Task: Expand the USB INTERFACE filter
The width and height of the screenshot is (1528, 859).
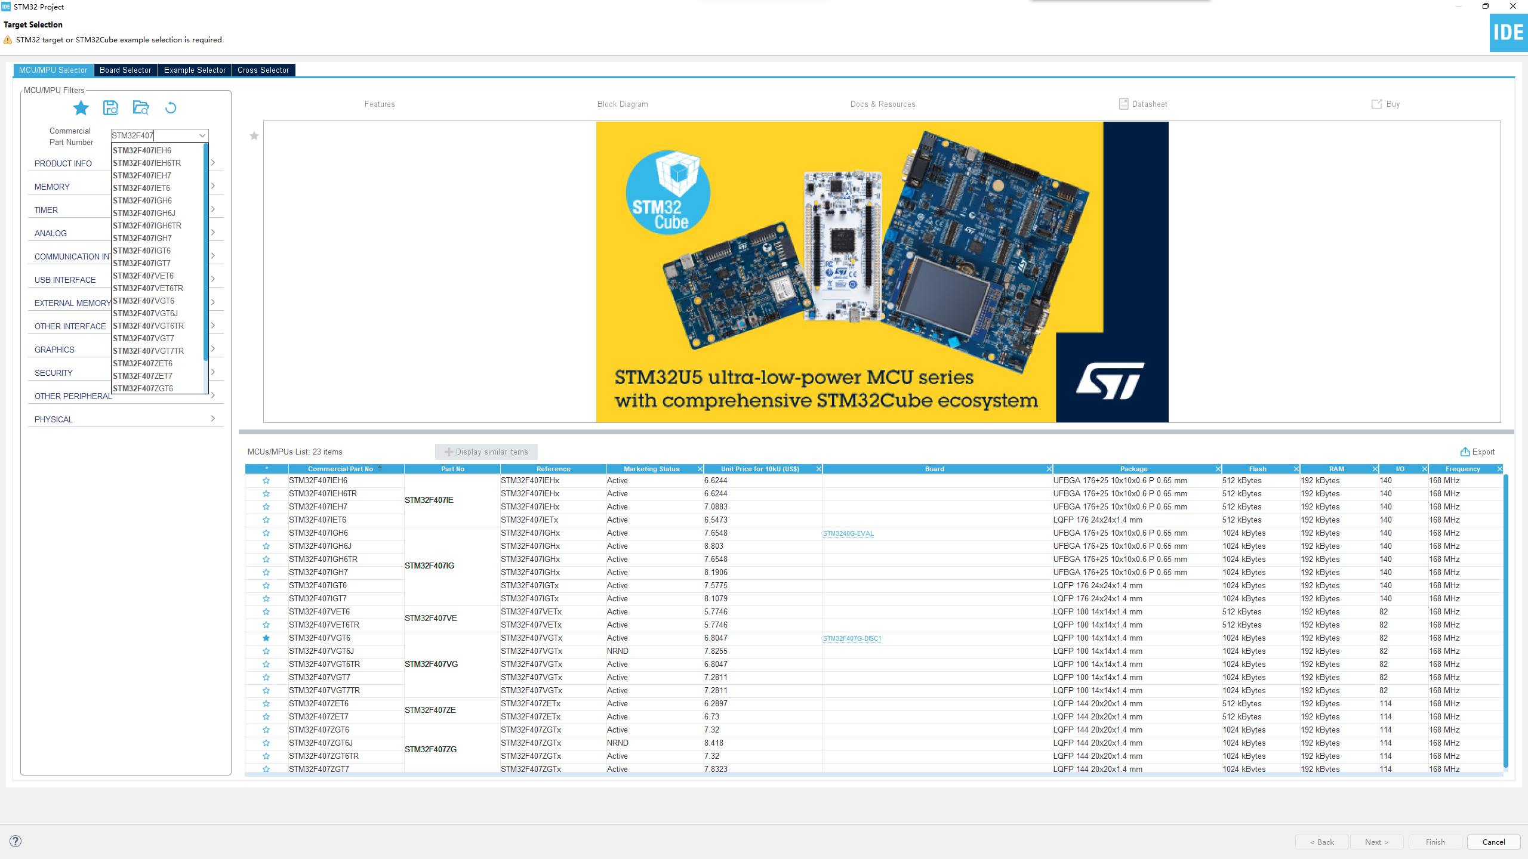Action: tap(213, 279)
